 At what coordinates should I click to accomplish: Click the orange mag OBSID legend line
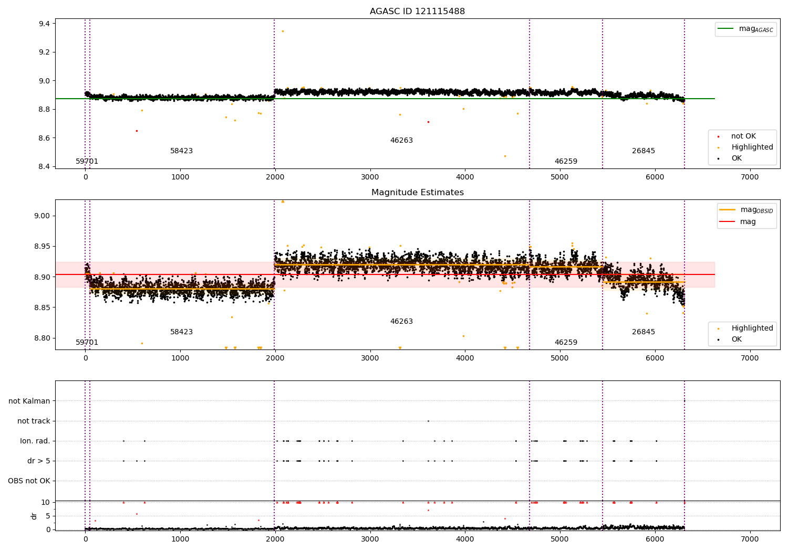tap(728, 210)
